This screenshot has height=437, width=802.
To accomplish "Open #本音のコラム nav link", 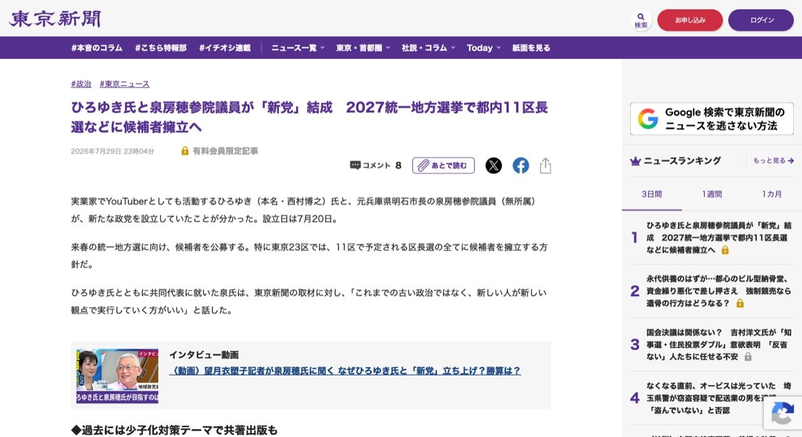I will (x=97, y=48).
